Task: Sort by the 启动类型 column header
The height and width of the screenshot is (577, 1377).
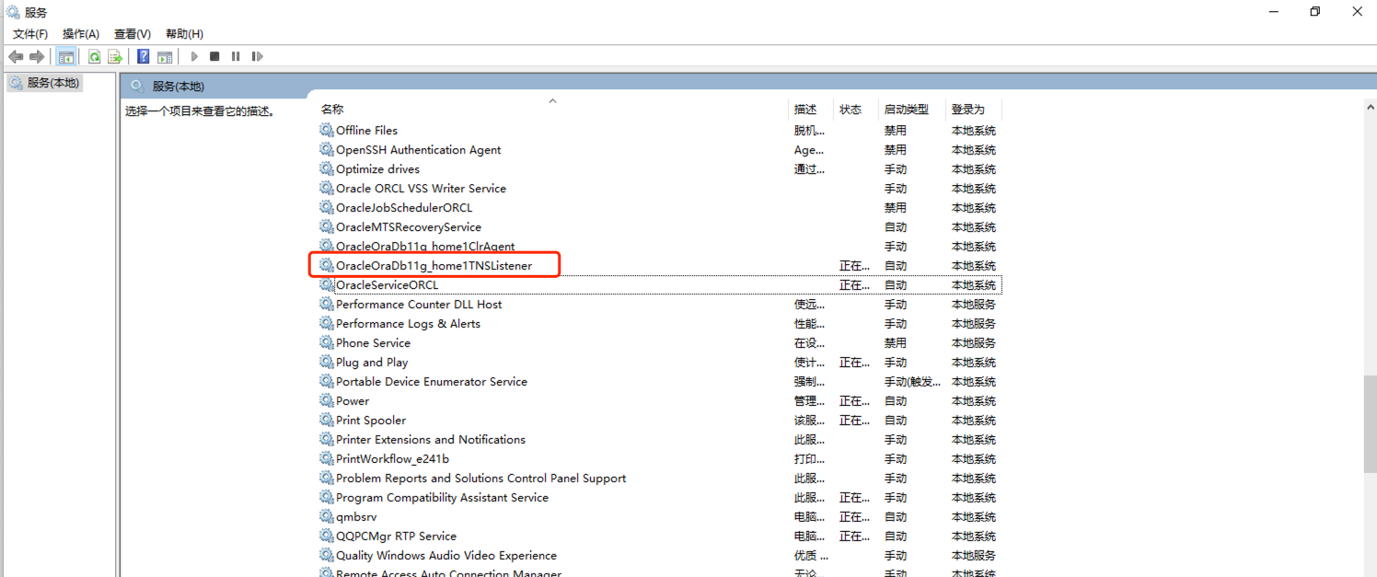Action: tap(906, 110)
